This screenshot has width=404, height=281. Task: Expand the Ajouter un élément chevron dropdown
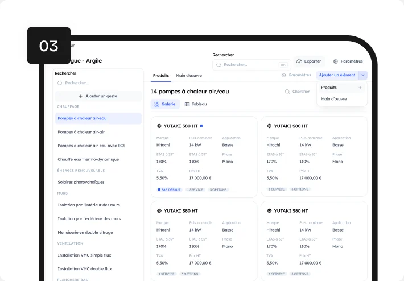point(363,75)
